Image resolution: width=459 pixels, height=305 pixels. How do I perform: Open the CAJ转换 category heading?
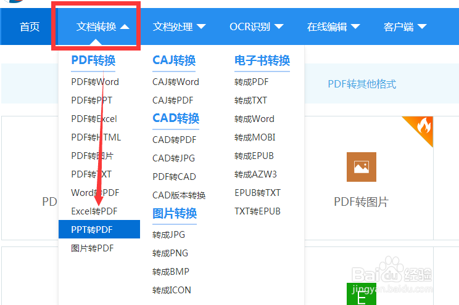pyautogui.click(x=174, y=60)
